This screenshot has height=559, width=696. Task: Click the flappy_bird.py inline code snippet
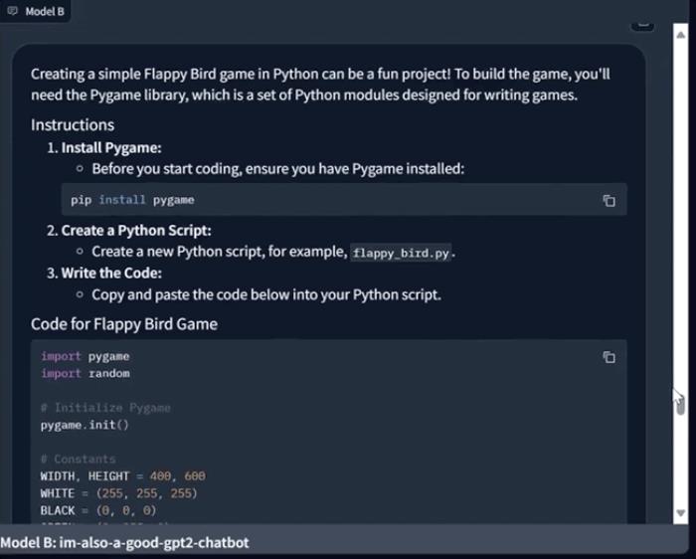click(x=401, y=253)
